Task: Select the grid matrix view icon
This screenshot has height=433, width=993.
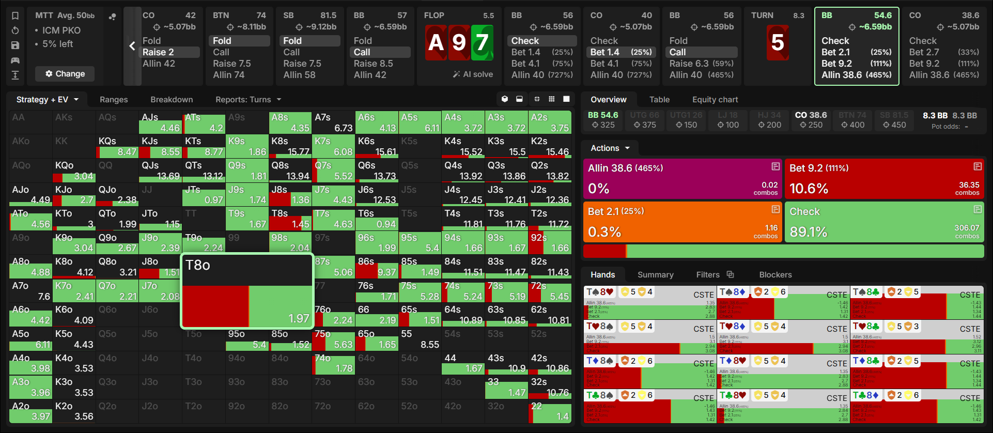Action: (x=552, y=99)
